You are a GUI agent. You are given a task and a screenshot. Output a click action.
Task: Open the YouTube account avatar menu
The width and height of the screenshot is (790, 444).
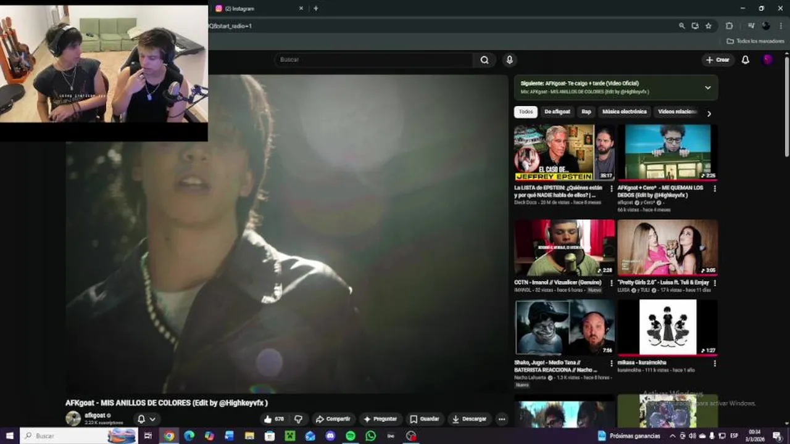(x=768, y=60)
